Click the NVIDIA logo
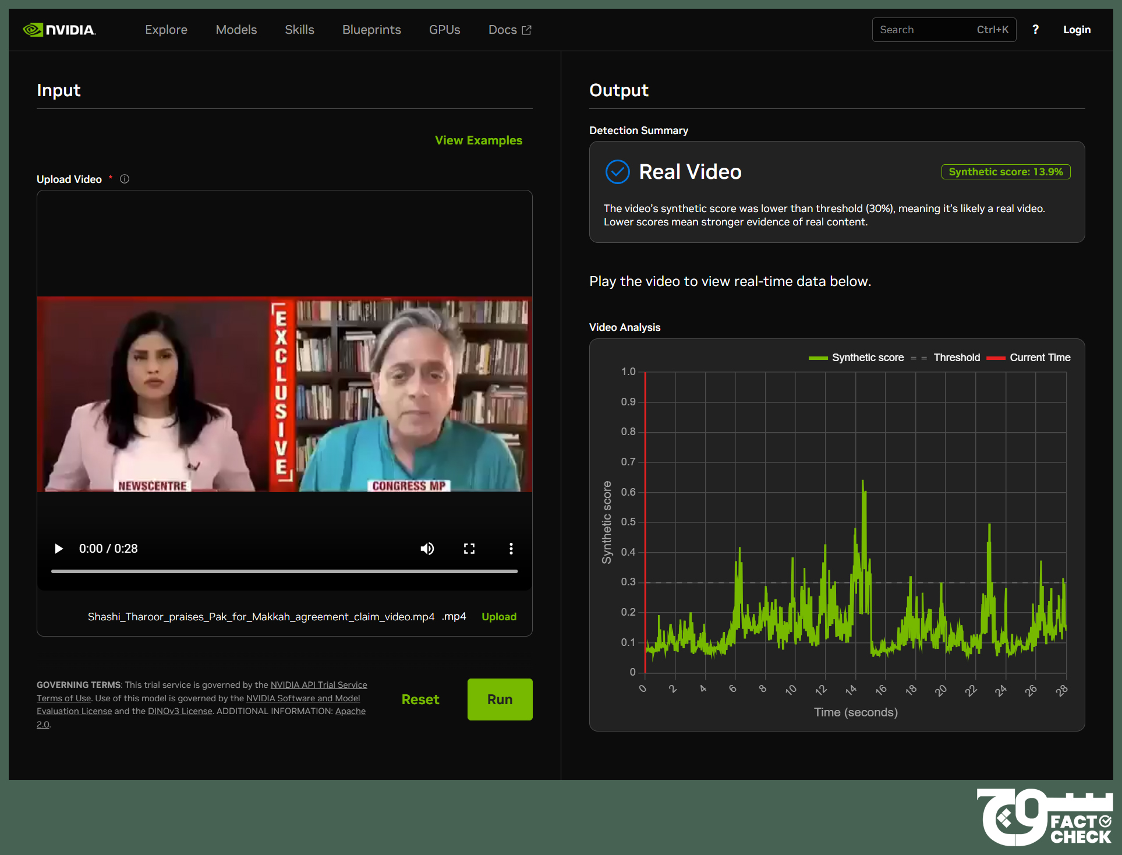Image resolution: width=1122 pixels, height=855 pixels. point(59,30)
